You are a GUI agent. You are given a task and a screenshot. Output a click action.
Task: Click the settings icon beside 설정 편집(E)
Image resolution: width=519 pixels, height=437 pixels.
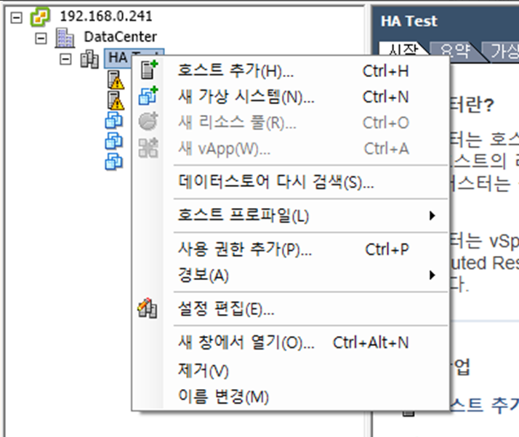[148, 308]
